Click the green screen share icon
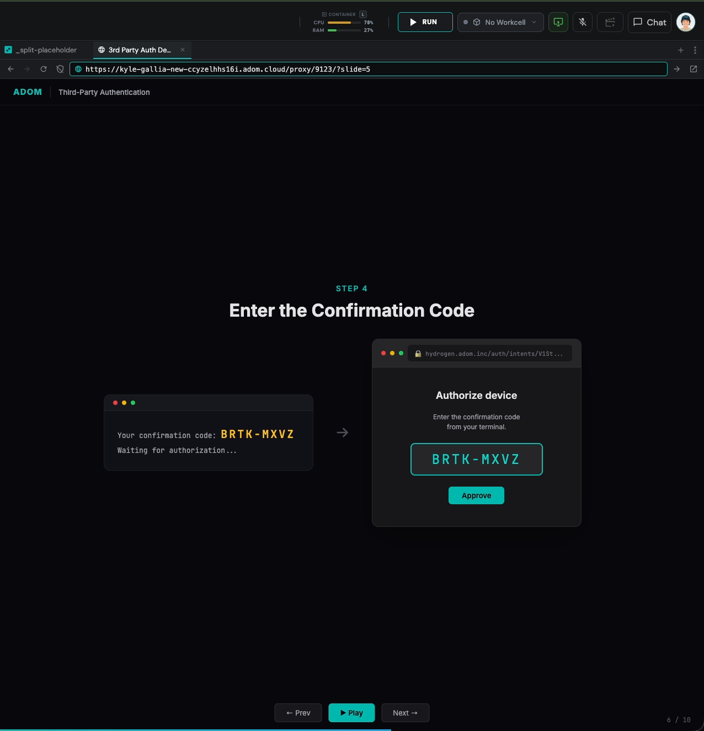This screenshot has width=704, height=731. click(558, 22)
